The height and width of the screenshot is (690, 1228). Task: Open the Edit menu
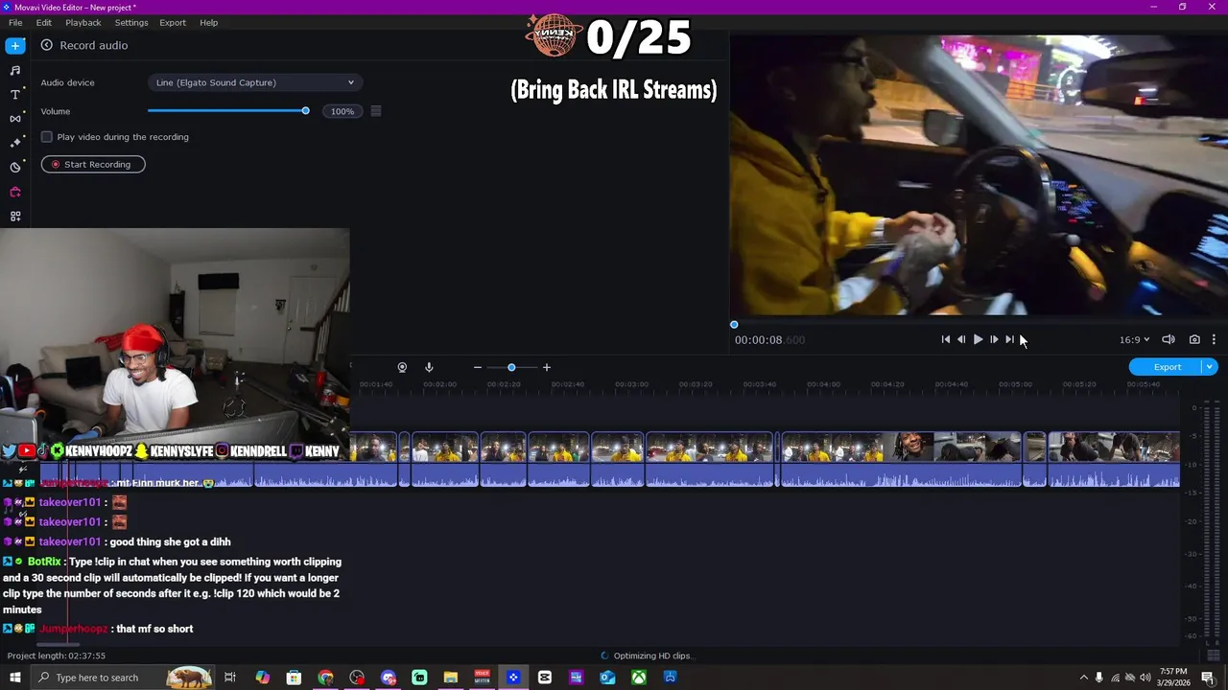(44, 22)
